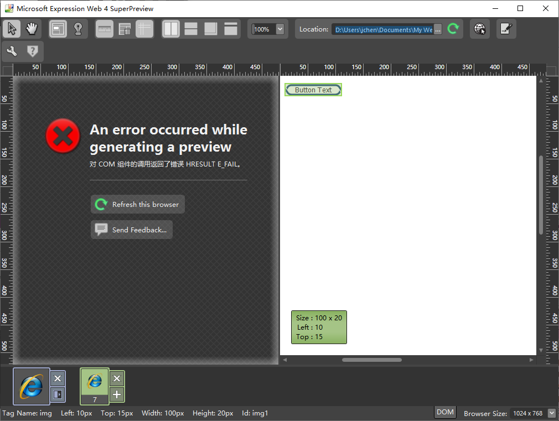Click the ellipsis browse button after Location path

tap(438, 30)
